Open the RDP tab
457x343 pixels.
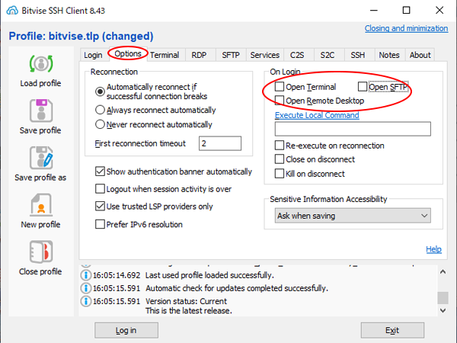click(x=199, y=55)
